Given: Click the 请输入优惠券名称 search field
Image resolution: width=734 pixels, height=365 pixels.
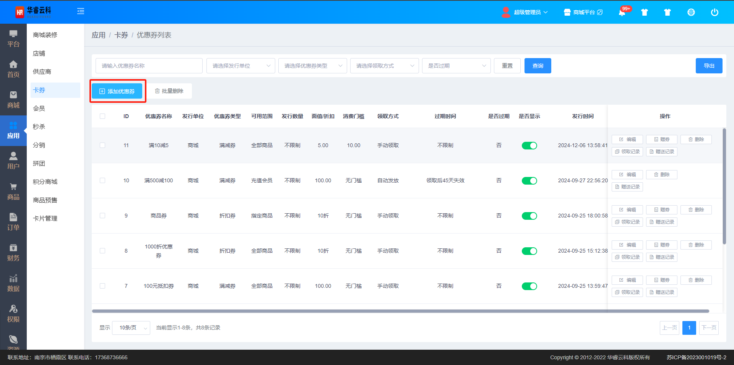Looking at the screenshot, I should (149, 66).
